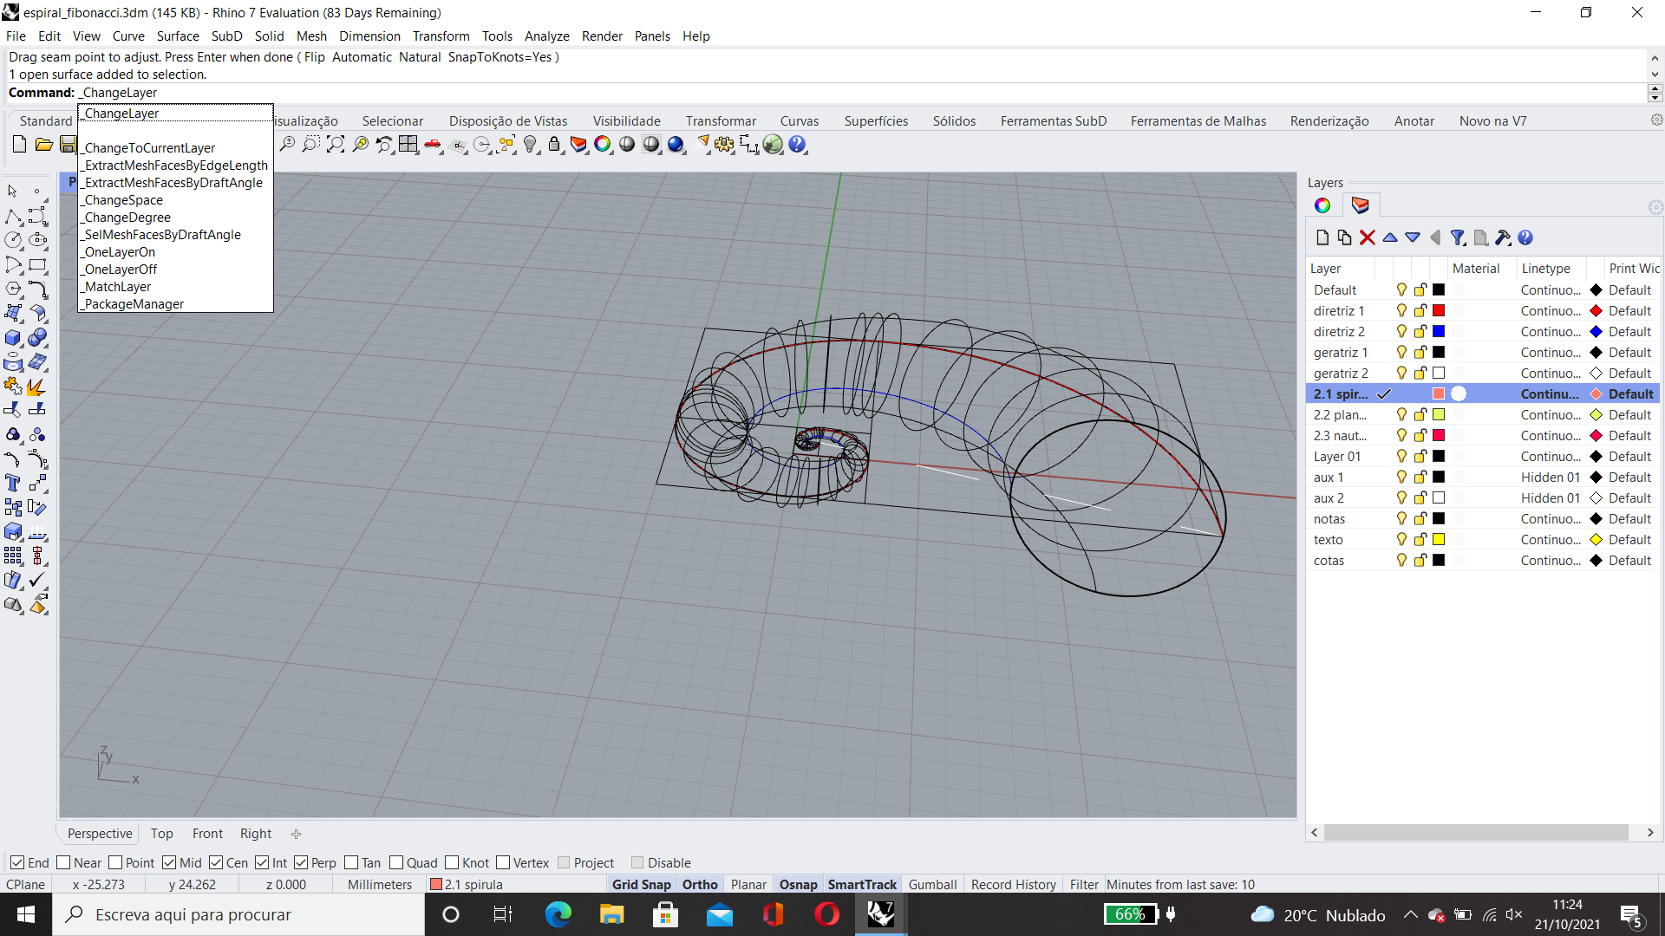Enable the Knot osnap checkbox
This screenshot has height=936, width=1665.
coord(452,862)
